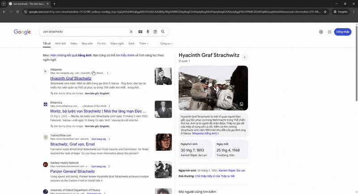Screen dimensions: 358x194
Task: Expand the knowledge panel chevron arrow
Action: coord(244,57)
